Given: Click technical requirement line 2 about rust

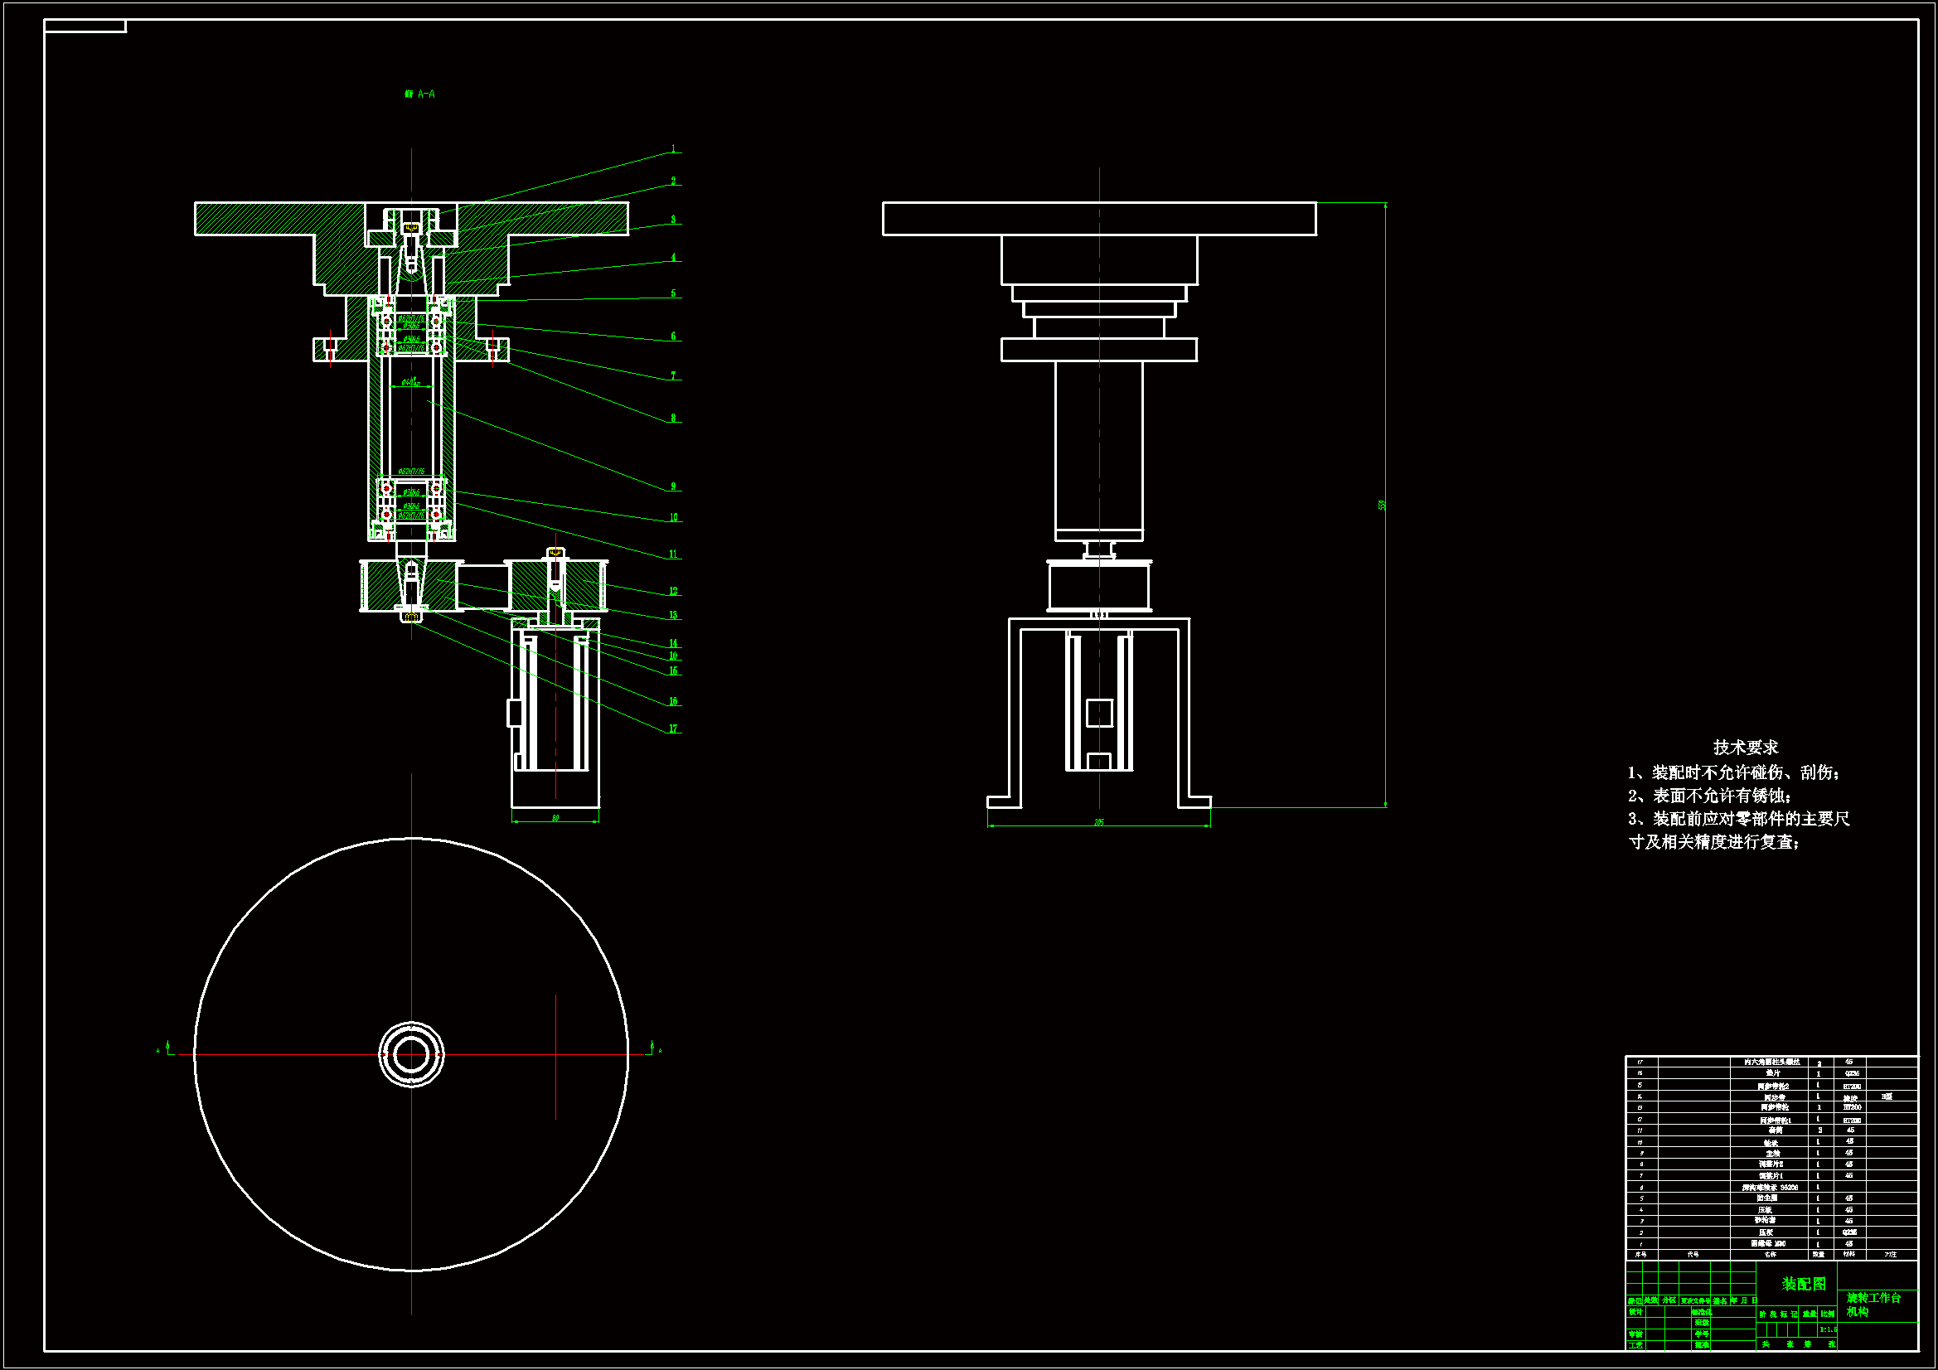Looking at the screenshot, I should [1709, 795].
